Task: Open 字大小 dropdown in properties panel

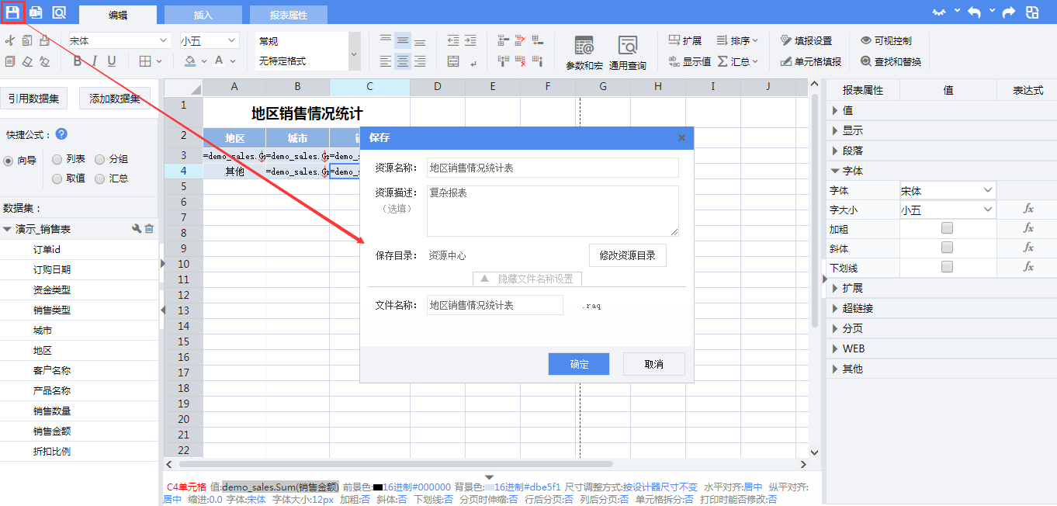Action: tap(947, 210)
